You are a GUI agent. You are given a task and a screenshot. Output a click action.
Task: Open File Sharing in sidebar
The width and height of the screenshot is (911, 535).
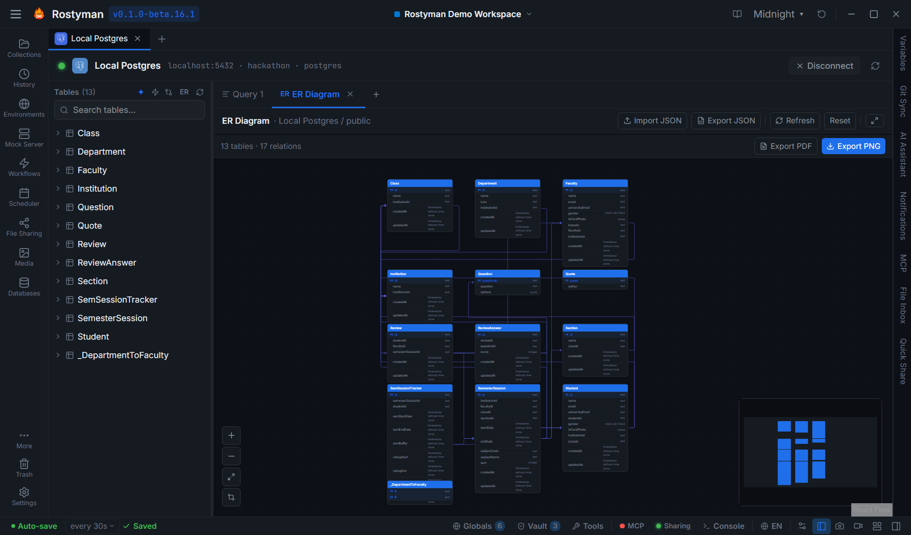pos(24,227)
